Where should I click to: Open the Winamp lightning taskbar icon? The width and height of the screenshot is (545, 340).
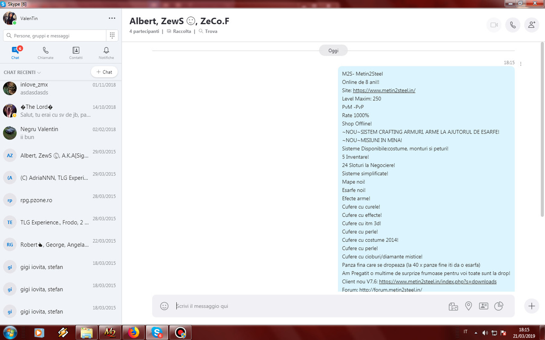click(63, 333)
